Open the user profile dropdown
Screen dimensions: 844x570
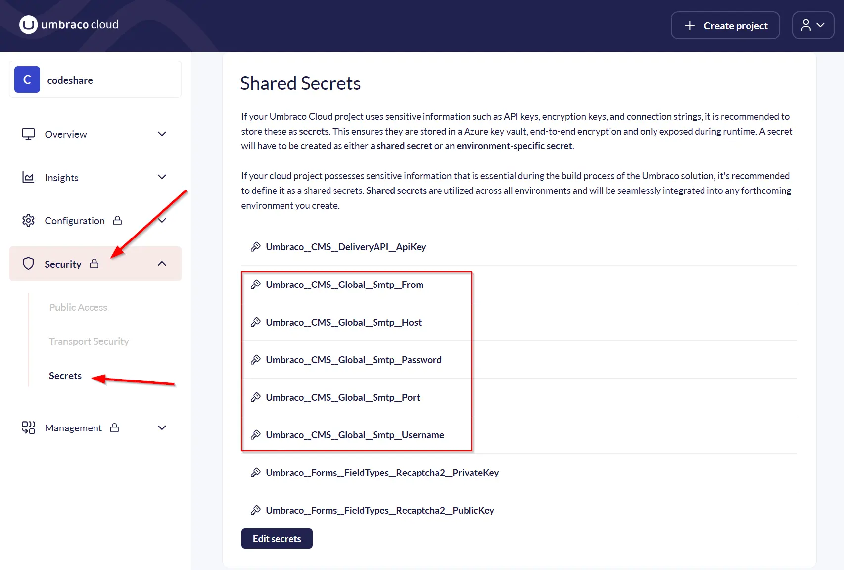pyautogui.click(x=813, y=25)
